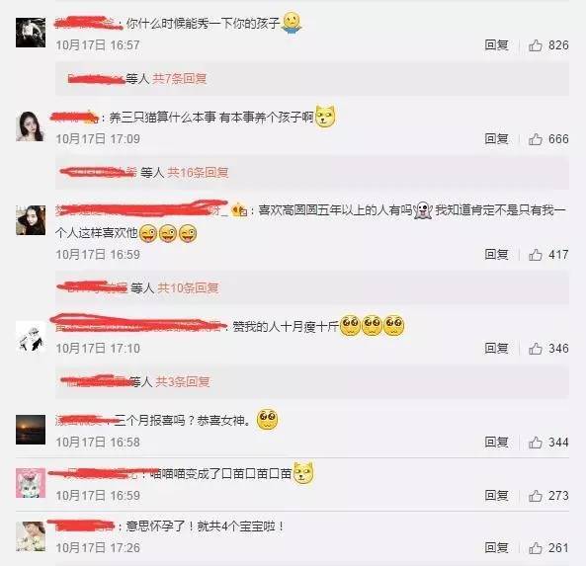The height and width of the screenshot is (566, 586).
Task: Like the 17:26 comment with 261 likes
Action: pos(536,548)
